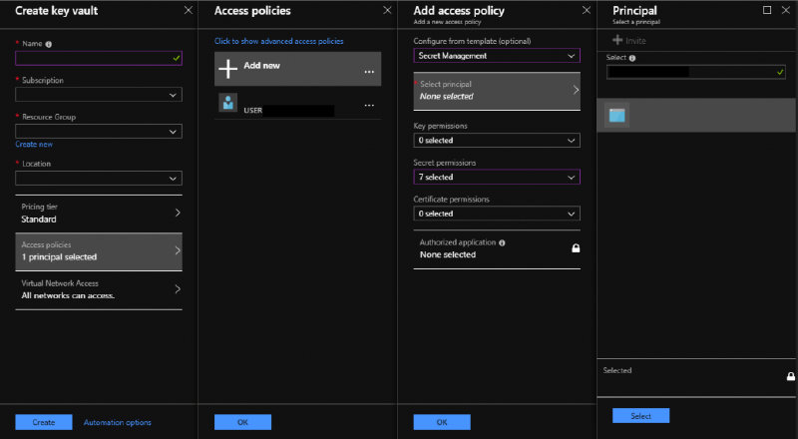Open the Certificate permissions dropdown
This screenshot has height=439, width=798.
tap(497, 214)
